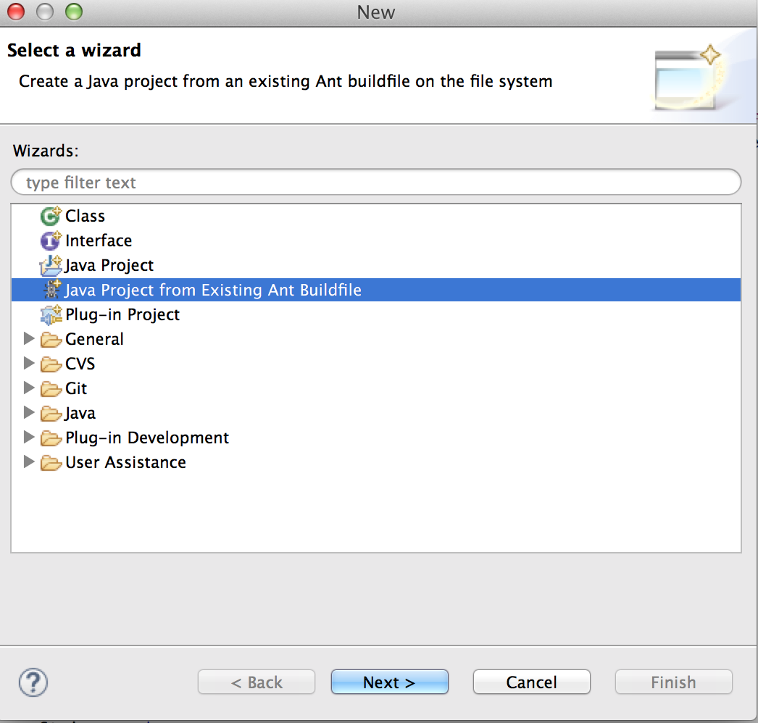Image resolution: width=758 pixels, height=723 pixels.
Task: Click the Plug-in Project wizard icon
Action: (51, 314)
